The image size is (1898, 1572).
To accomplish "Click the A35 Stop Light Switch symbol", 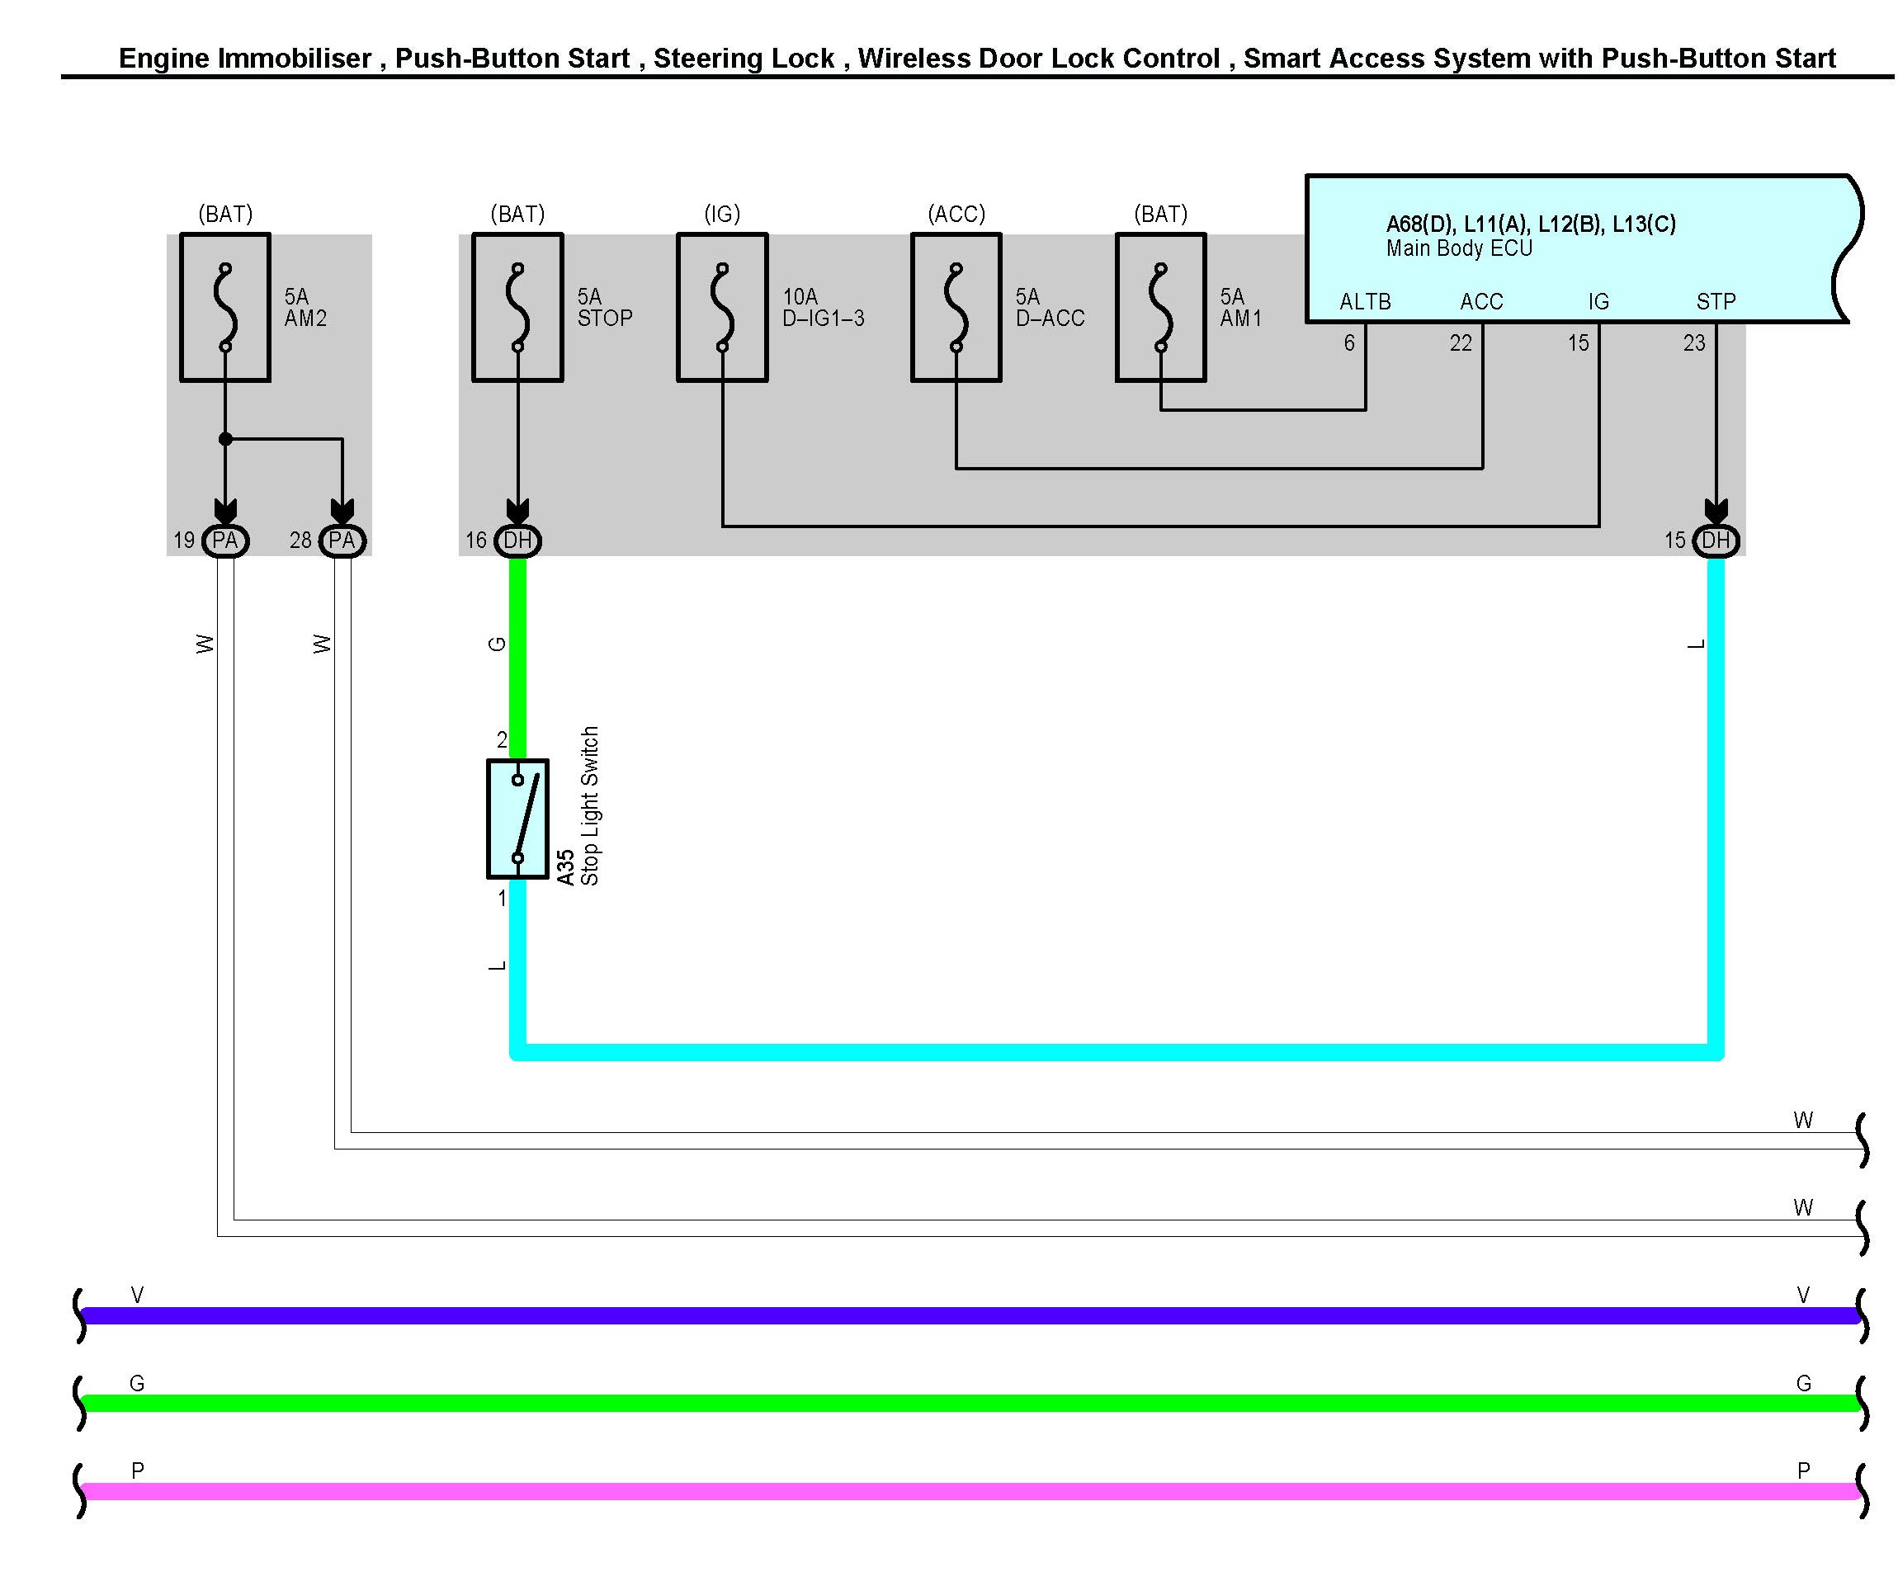I will pos(518,819).
